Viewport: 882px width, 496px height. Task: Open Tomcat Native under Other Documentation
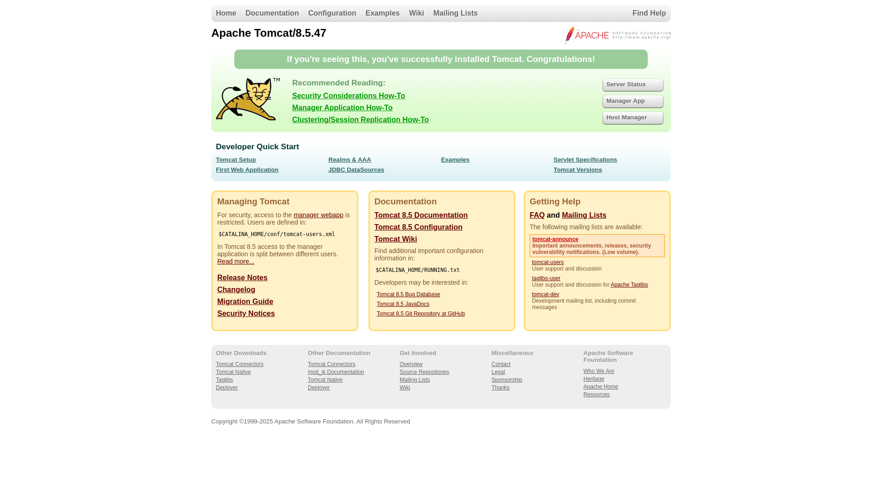(x=325, y=380)
